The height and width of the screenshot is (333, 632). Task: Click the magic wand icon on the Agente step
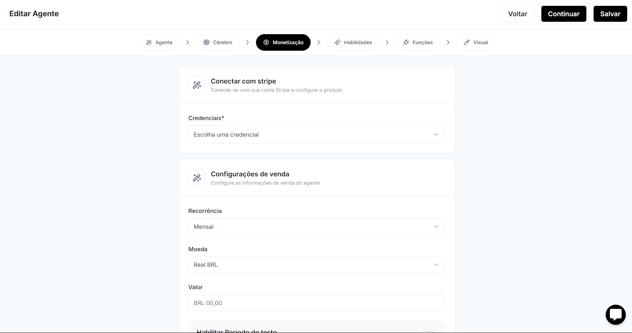point(149,42)
